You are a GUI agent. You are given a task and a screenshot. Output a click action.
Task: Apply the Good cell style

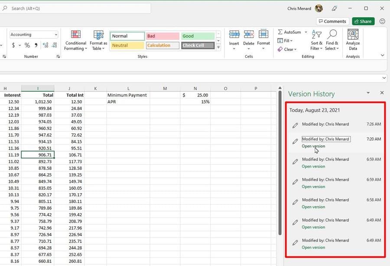[198, 35]
